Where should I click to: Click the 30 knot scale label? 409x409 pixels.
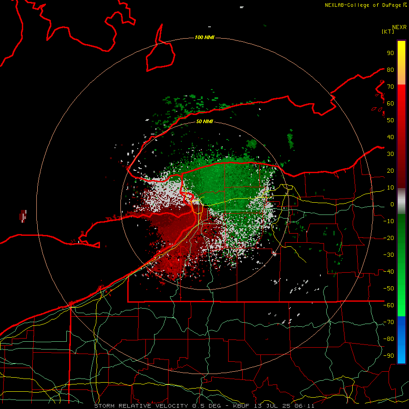tap(390, 154)
